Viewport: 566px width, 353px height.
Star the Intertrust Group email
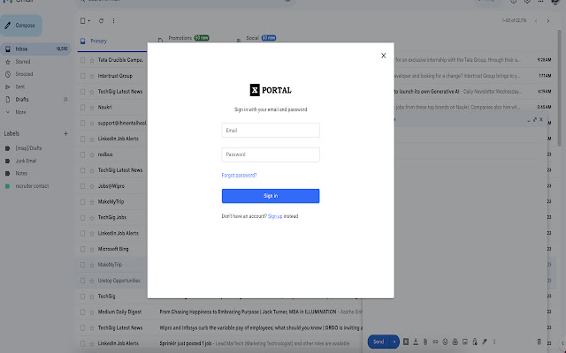tap(92, 76)
